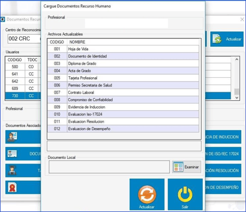This screenshot has width=246, height=212.
Task: Click the CODIGO column header in Archivos Actualizables
Action: pos(57,42)
